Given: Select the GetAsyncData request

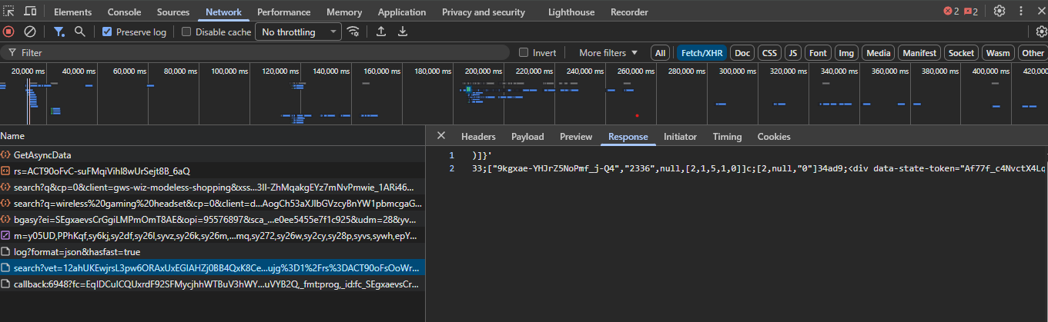Looking at the screenshot, I should tap(42, 154).
